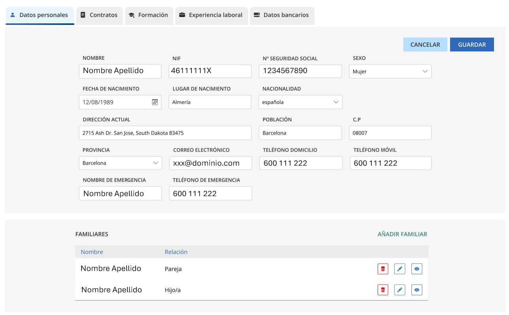View the Pareja family member details
509x315 pixels.
416,269
